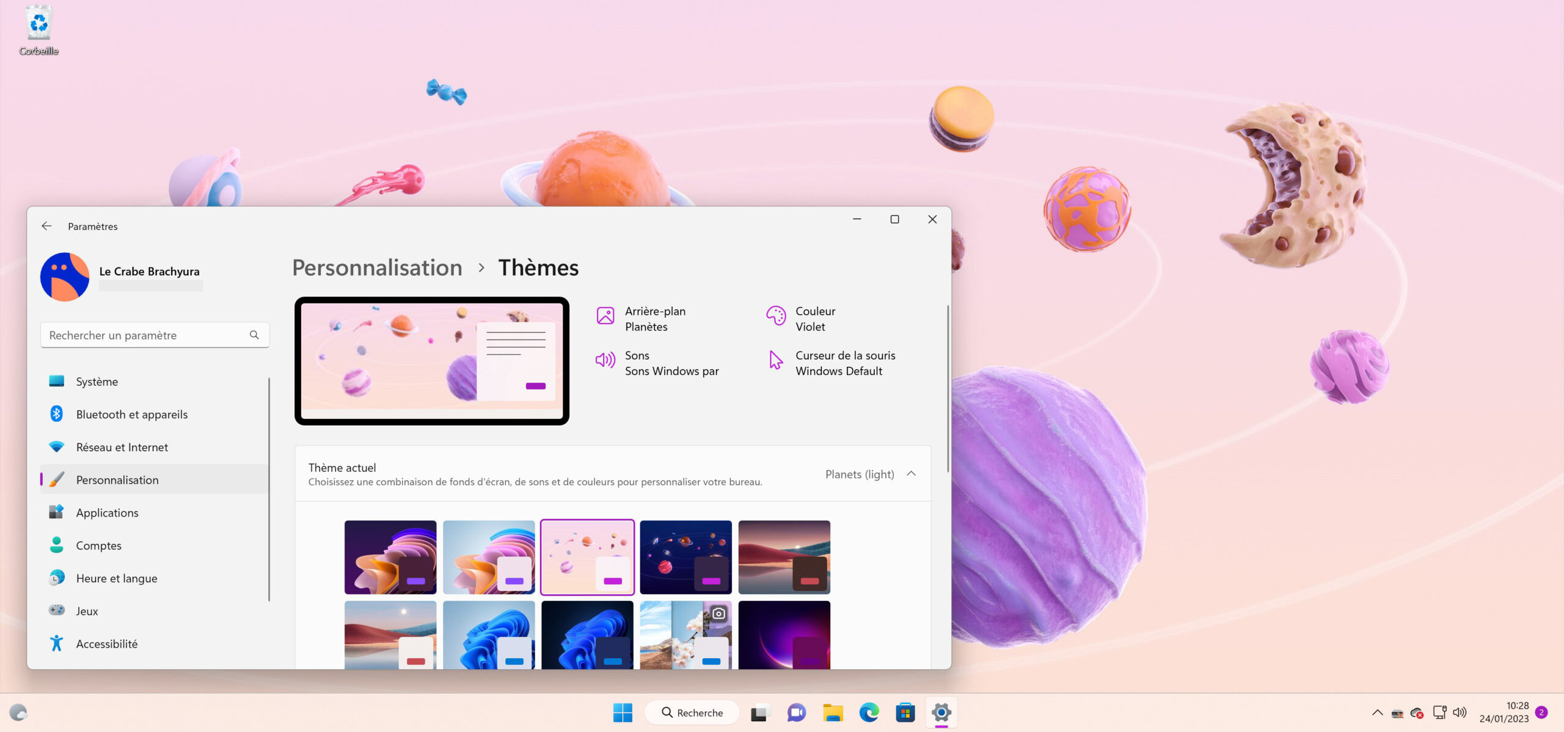The width and height of the screenshot is (1564, 732).
Task: Select the dark Windows bloom purple theme
Action: (x=390, y=557)
